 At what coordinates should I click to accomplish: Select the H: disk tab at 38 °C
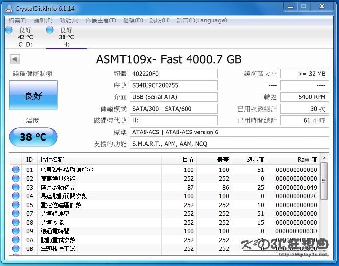(x=66, y=37)
